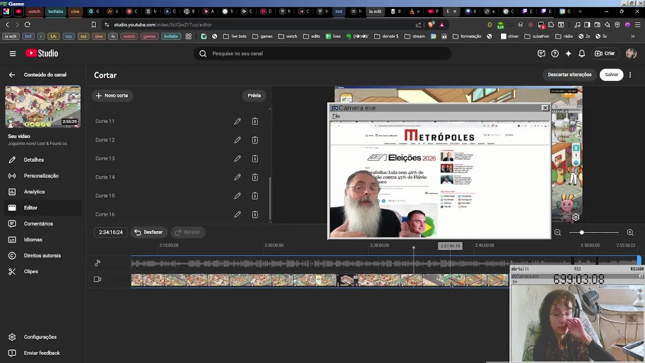Edit Corte 12 with pencil icon

(237, 140)
